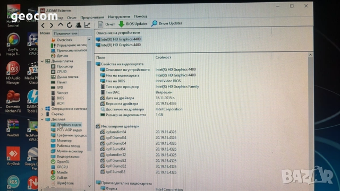340x191 pixels.
Task: Select Видеорежими tree item
Action: 65,157
